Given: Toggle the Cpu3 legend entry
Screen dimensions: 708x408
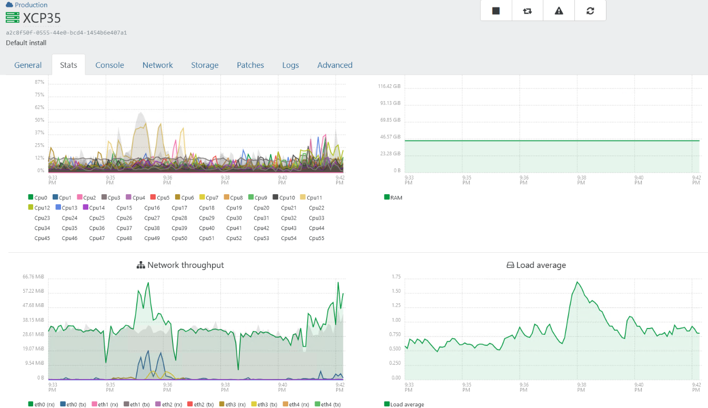Looking at the screenshot, I should pyautogui.click(x=110, y=197).
